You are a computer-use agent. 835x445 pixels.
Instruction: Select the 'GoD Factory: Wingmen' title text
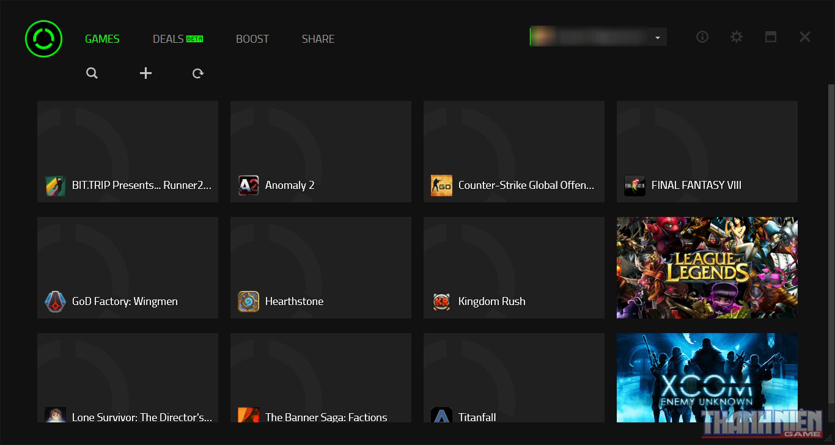(x=125, y=301)
